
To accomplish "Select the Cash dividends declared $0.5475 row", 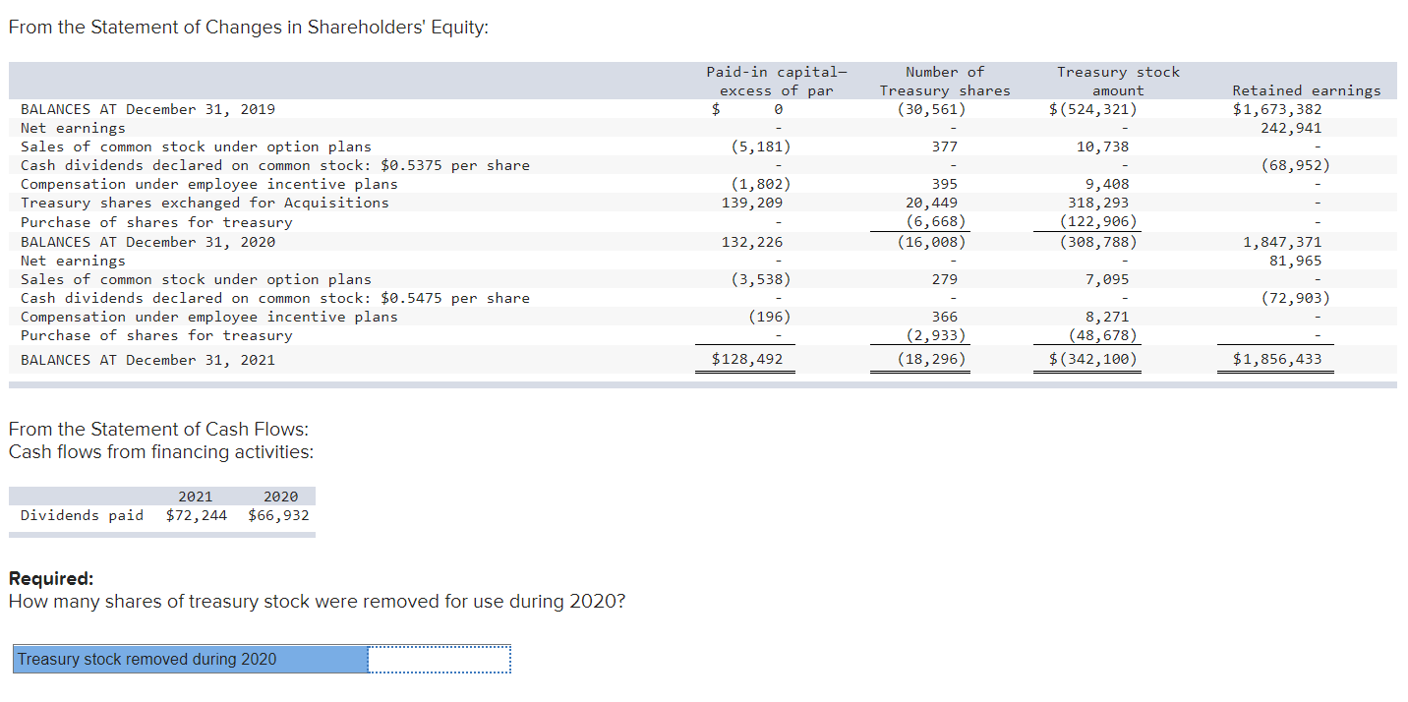I will pyautogui.click(x=274, y=298).
